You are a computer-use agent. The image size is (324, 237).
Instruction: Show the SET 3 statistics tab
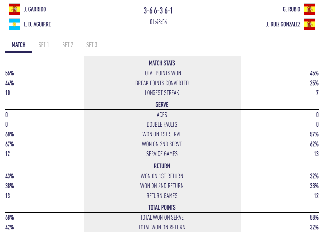pos(92,45)
